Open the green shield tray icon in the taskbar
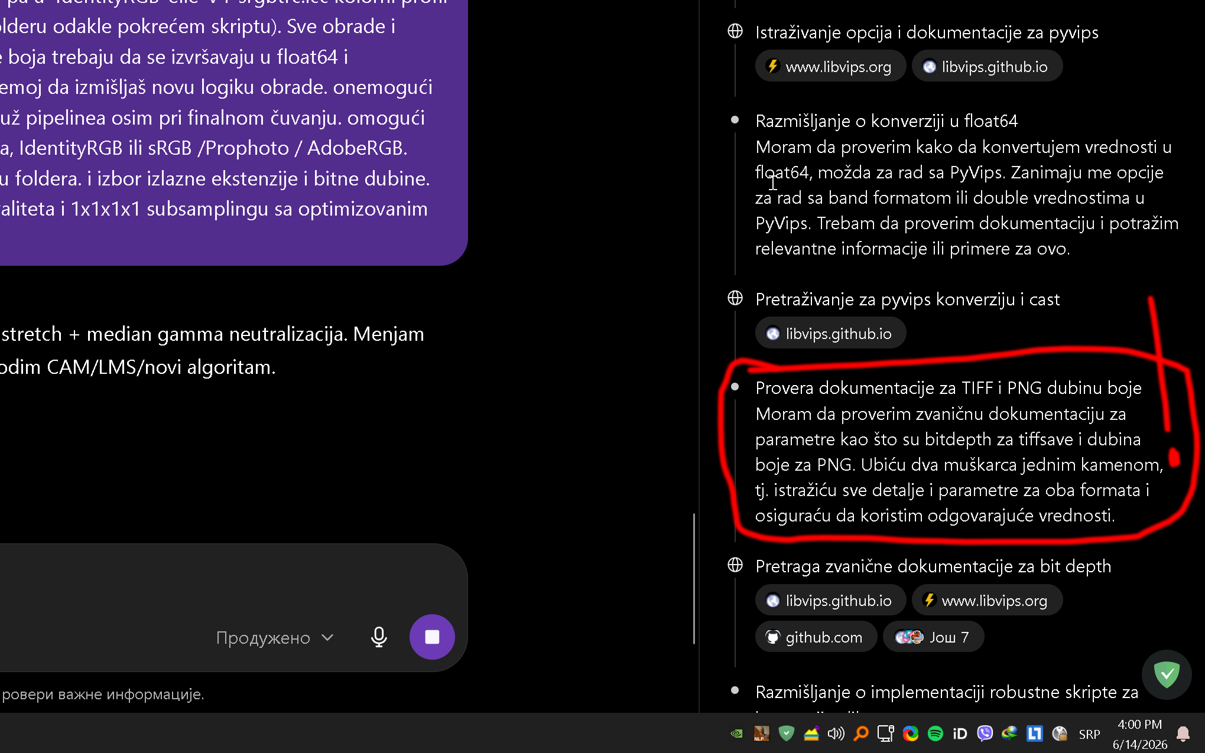The height and width of the screenshot is (753, 1205). (786, 734)
